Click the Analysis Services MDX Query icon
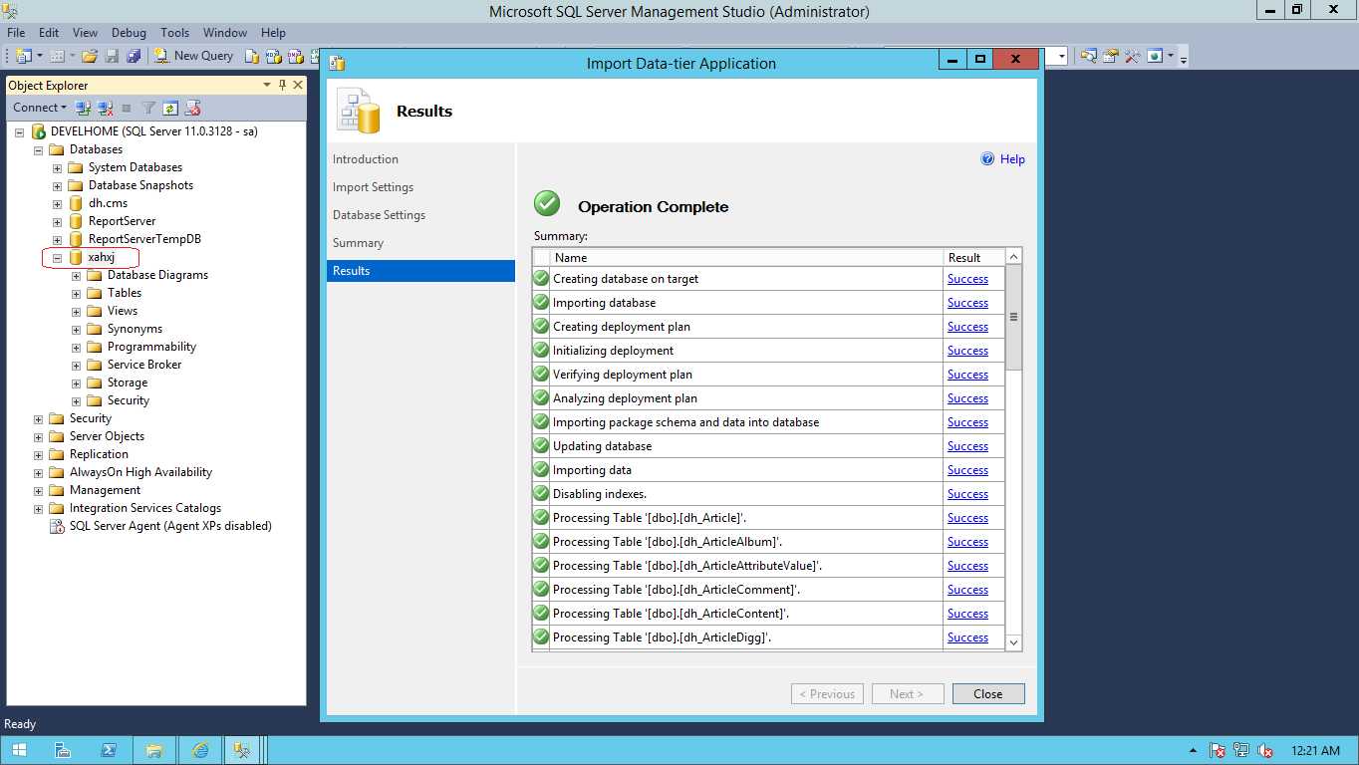 tap(274, 56)
